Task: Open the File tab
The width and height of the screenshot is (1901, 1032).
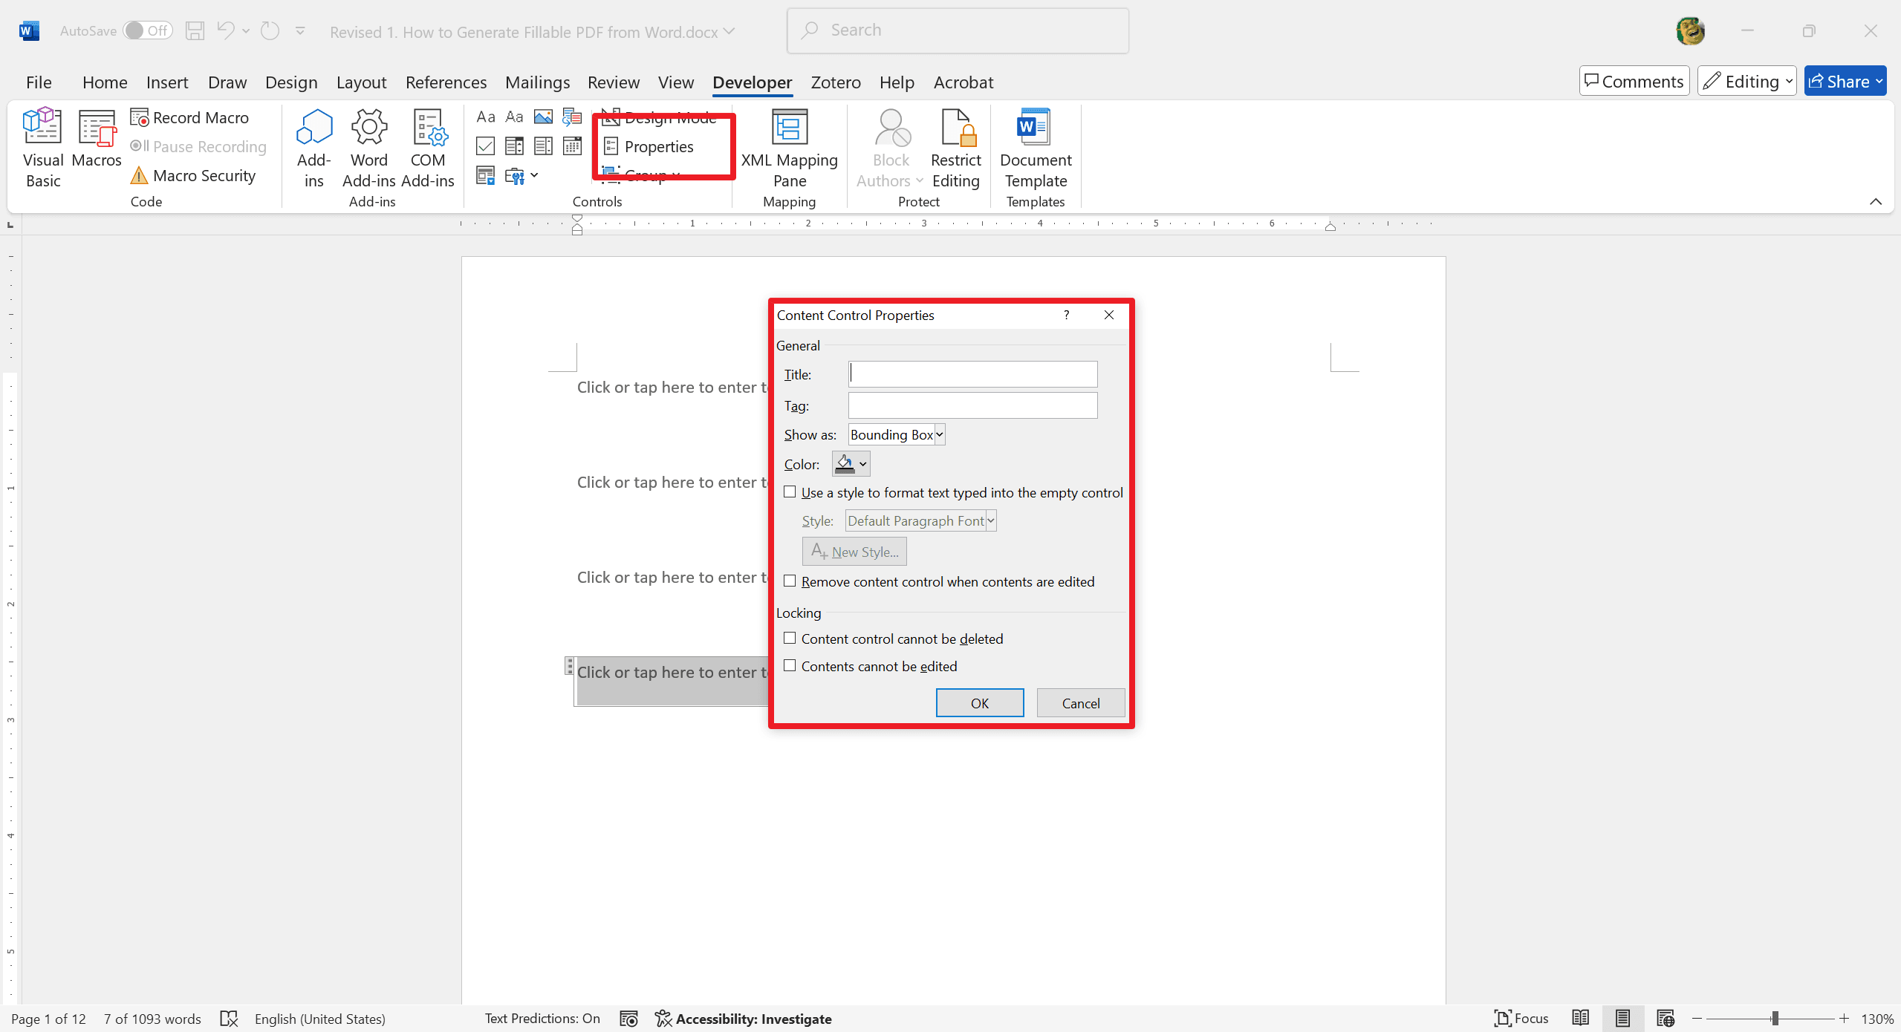Action: coord(39,82)
